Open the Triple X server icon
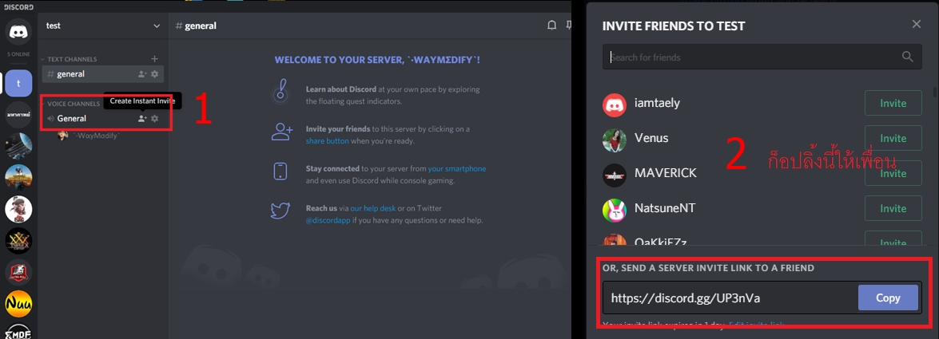Viewport: 939px width, 339px height. 18,240
